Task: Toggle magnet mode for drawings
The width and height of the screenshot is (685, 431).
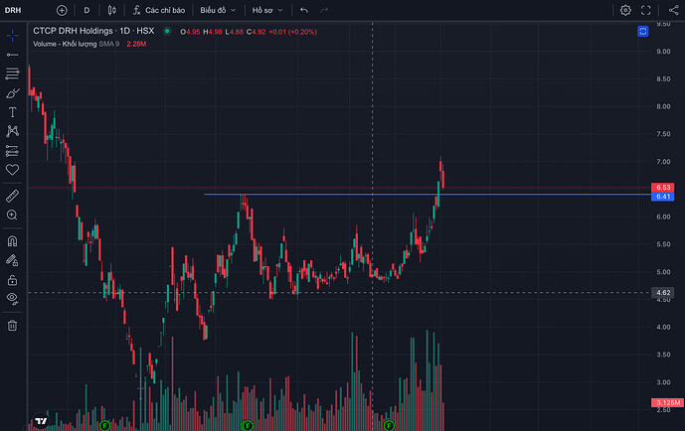Action: tap(12, 241)
